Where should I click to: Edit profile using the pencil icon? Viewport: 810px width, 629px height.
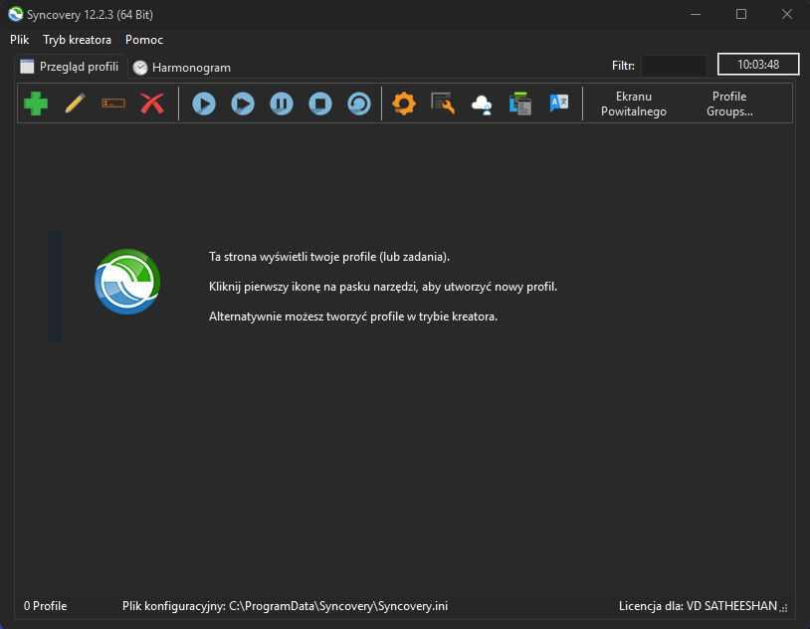click(75, 104)
